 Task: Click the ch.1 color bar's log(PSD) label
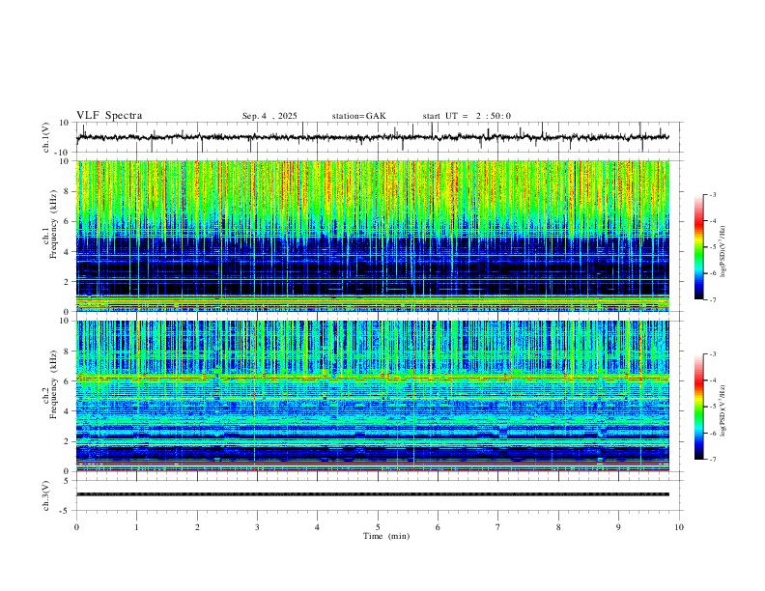(722, 252)
